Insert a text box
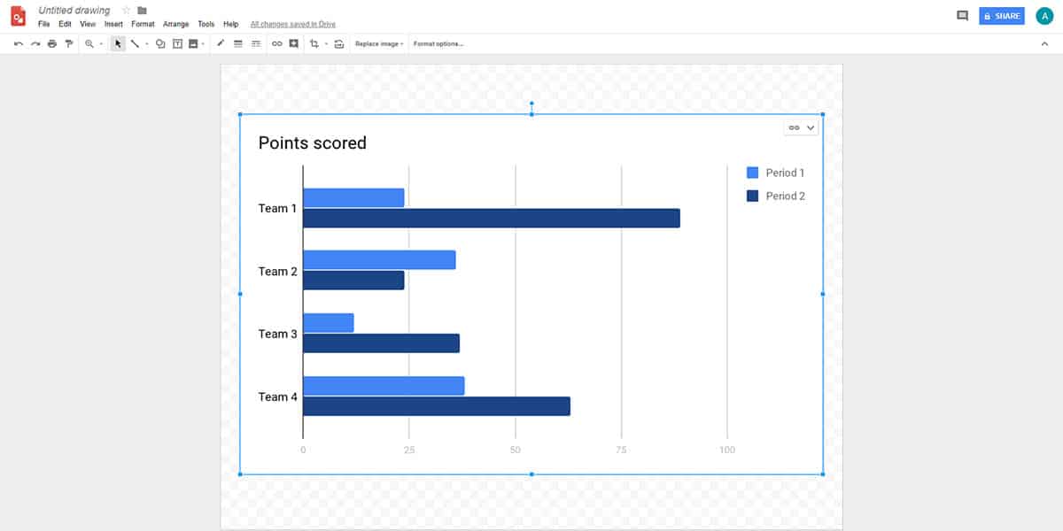Screen dimensions: 1063x531 click(175, 43)
